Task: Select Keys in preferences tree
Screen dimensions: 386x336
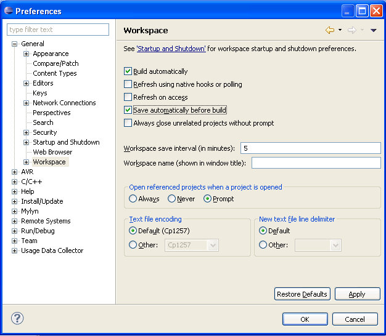Action: coord(40,93)
